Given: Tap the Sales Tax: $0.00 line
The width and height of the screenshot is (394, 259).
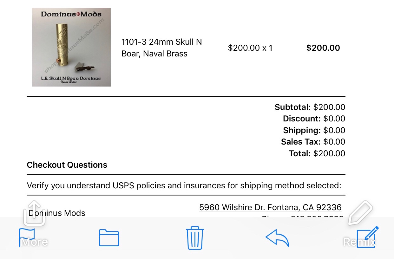Looking at the screenshot, I should tap(313, 142).
